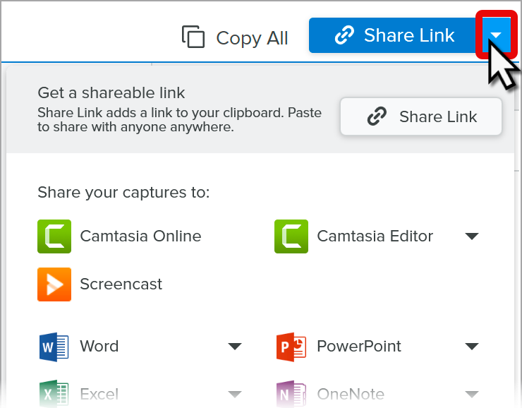Select the Word icon
Screen dimensions: 522x408
[x=54, y=347]
